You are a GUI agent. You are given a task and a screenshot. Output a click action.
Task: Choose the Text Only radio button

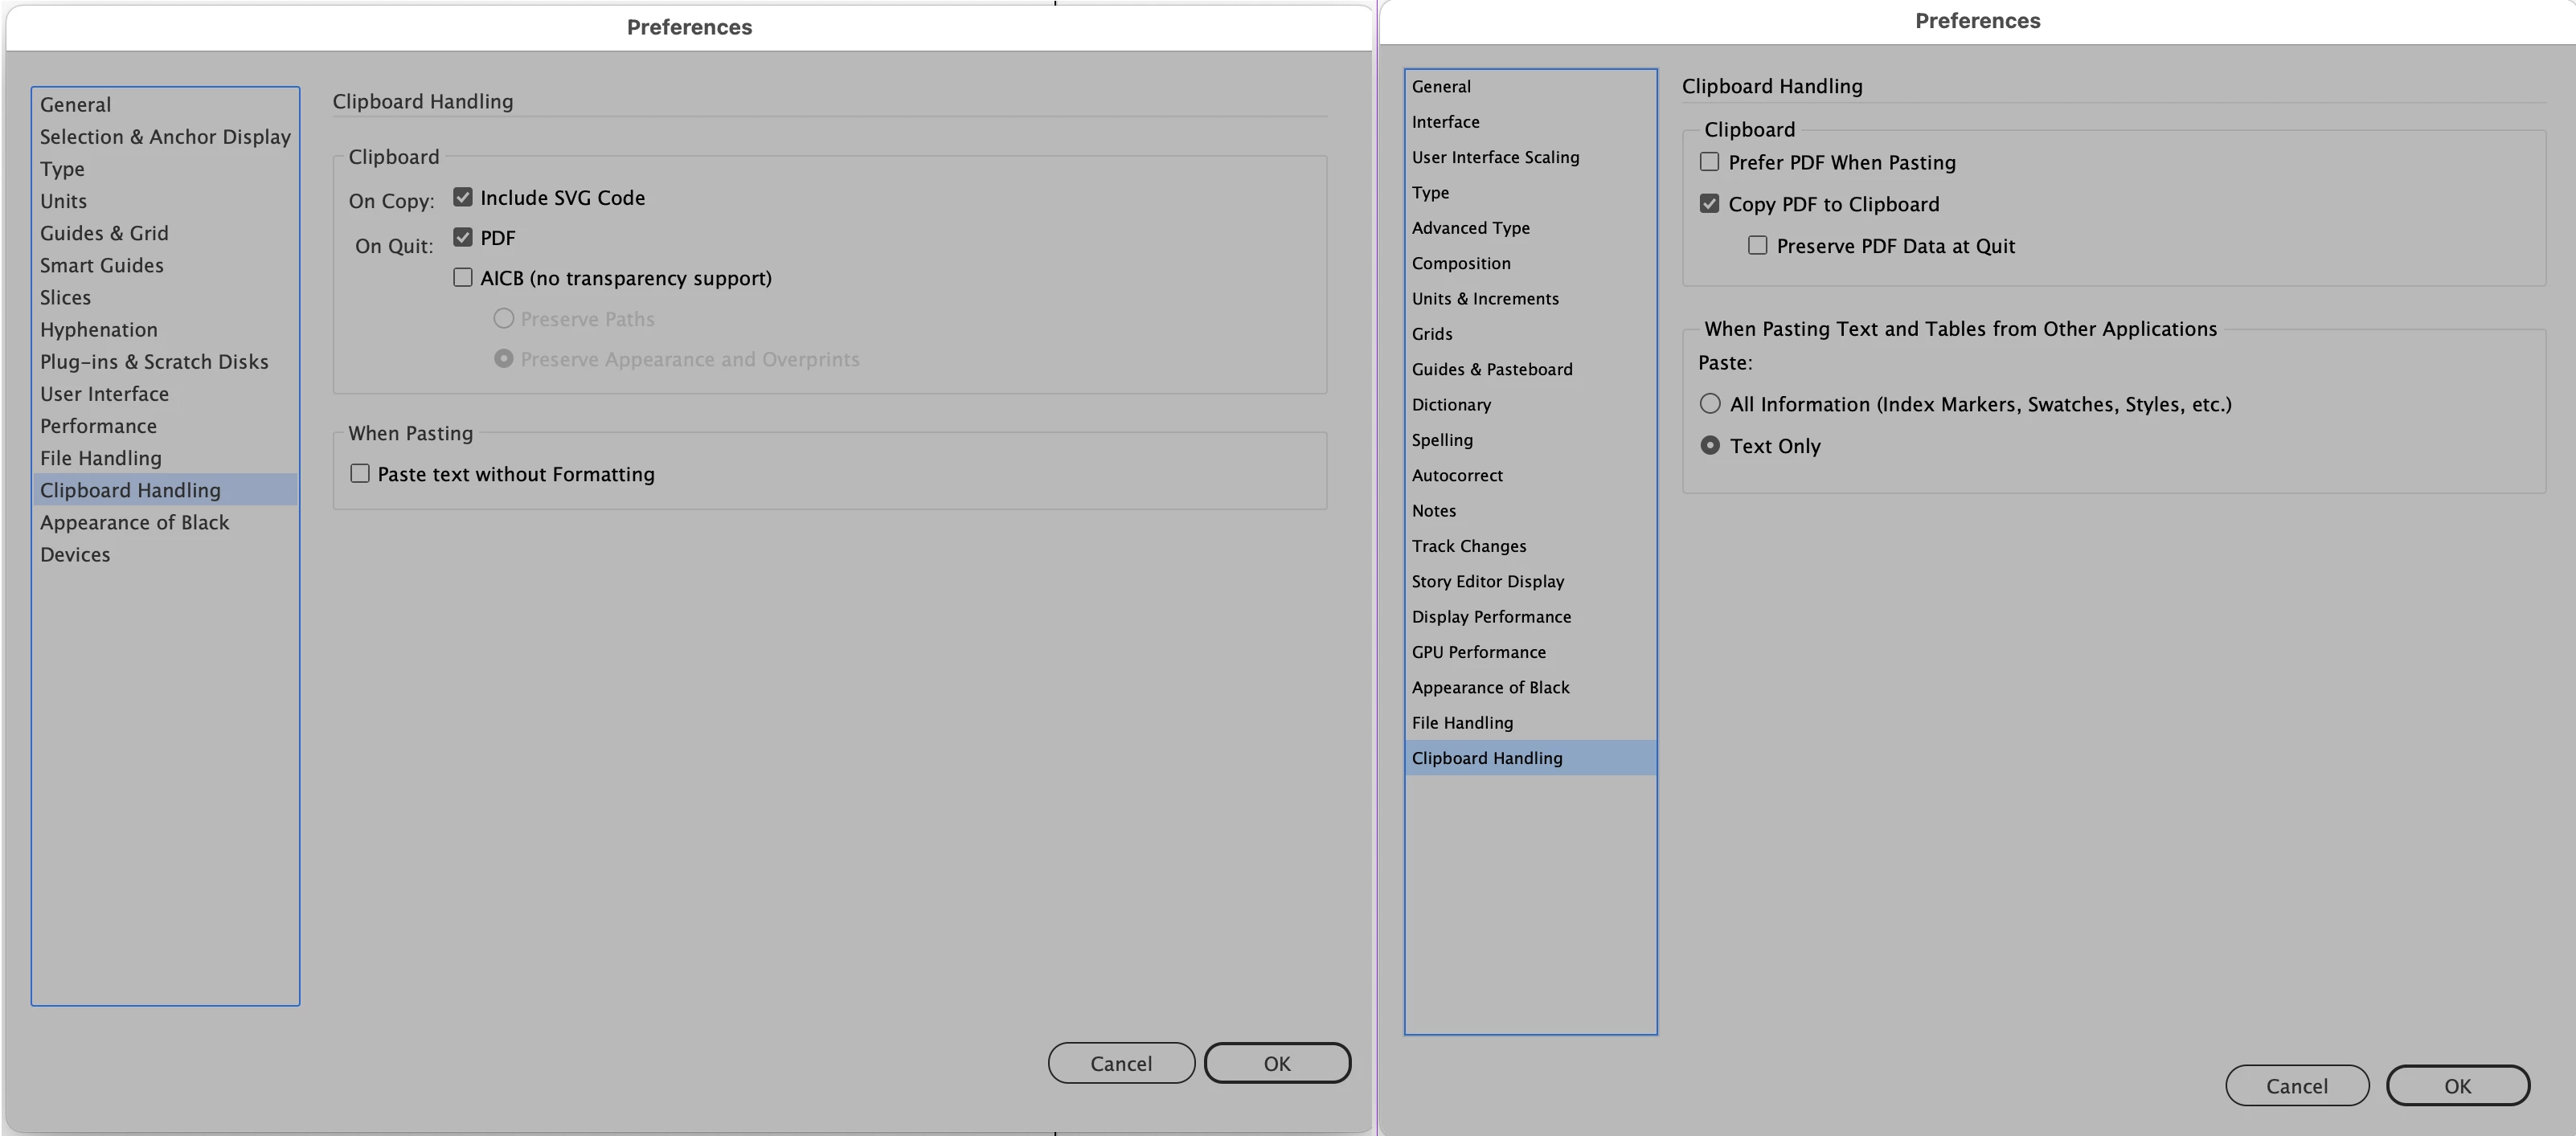click(x=1710, y=446)
